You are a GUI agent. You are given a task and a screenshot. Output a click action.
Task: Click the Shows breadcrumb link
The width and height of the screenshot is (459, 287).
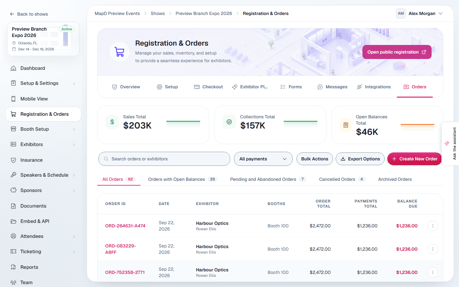coord(158,13)
